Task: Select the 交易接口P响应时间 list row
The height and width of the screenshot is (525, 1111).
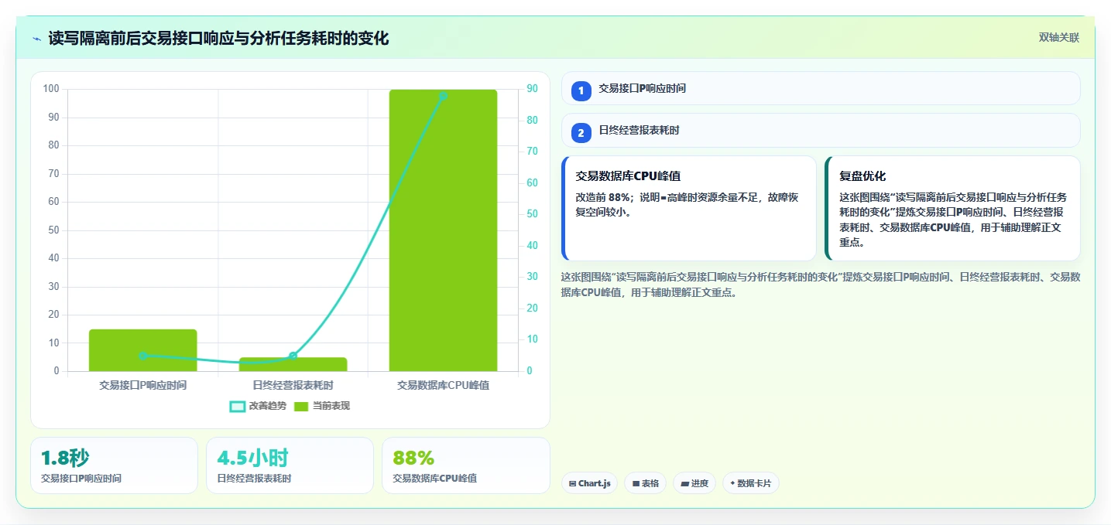Action: [x=820, y=88]
